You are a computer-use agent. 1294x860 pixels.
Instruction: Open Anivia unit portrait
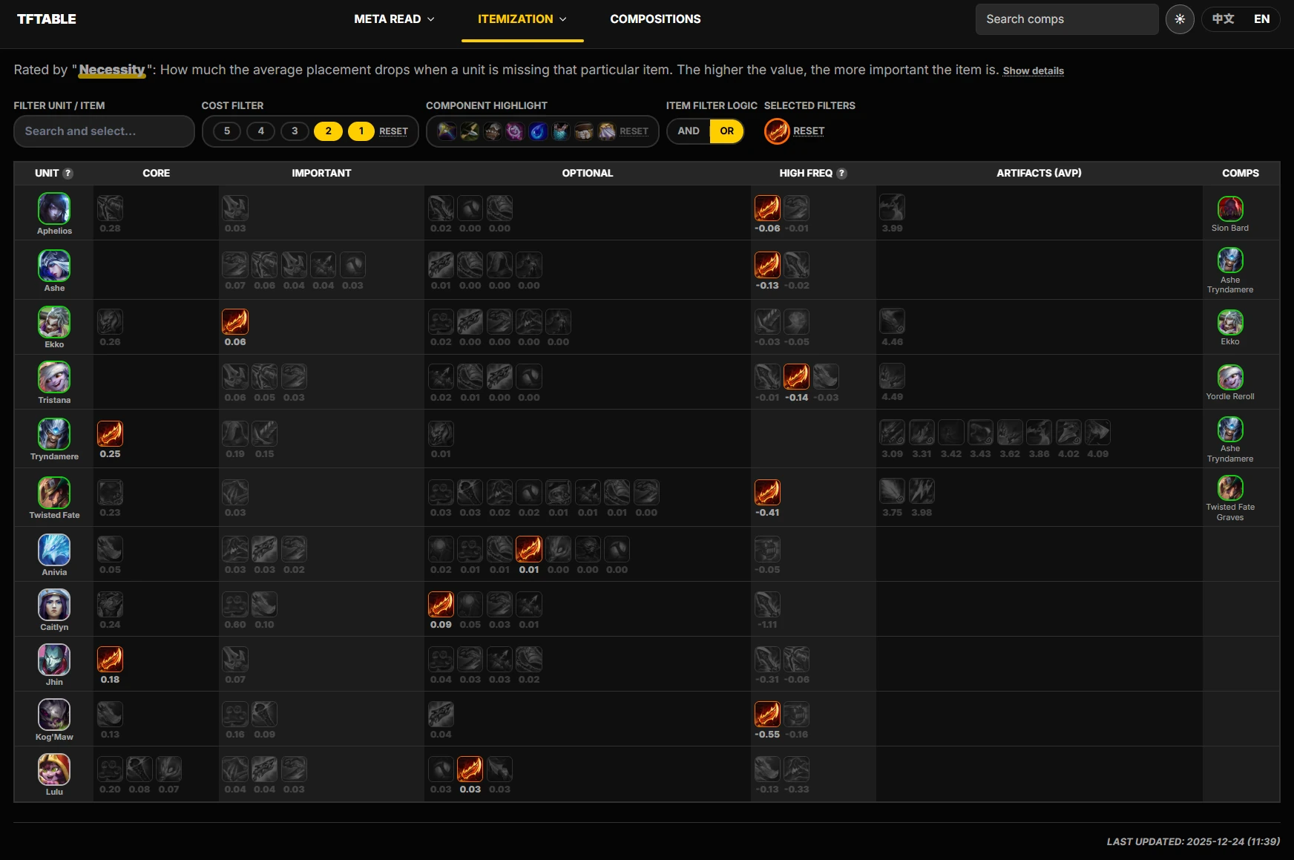(x=54, y=550)
